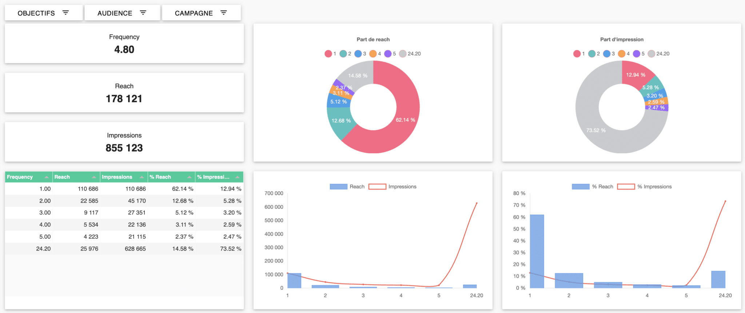Sort table by % Impressi... column arrow
The image size is (745, 313).
pos(238,177)
